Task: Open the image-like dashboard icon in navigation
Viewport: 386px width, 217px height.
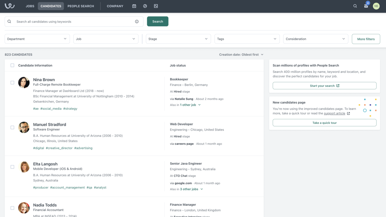Action: coord(156,6)
